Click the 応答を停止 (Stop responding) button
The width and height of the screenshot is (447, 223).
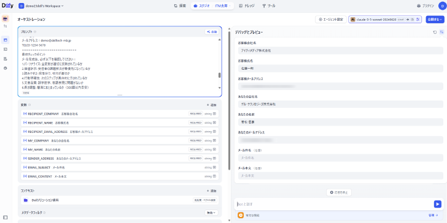tap(339, 192)
